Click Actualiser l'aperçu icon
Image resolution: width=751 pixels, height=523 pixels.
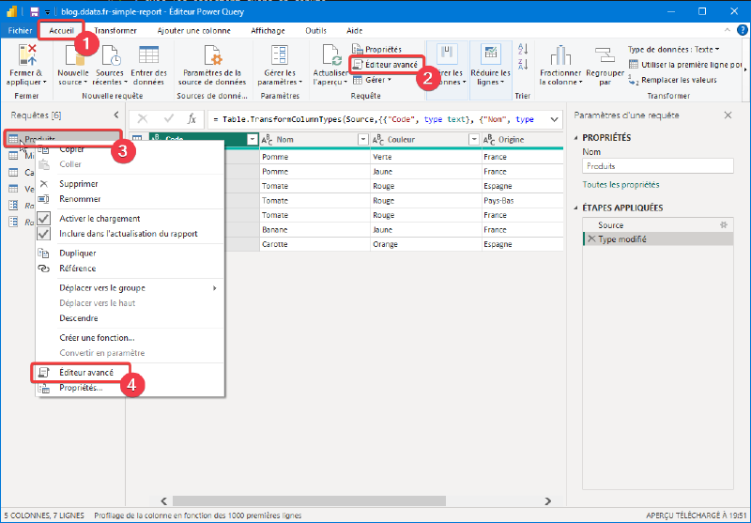331,55
